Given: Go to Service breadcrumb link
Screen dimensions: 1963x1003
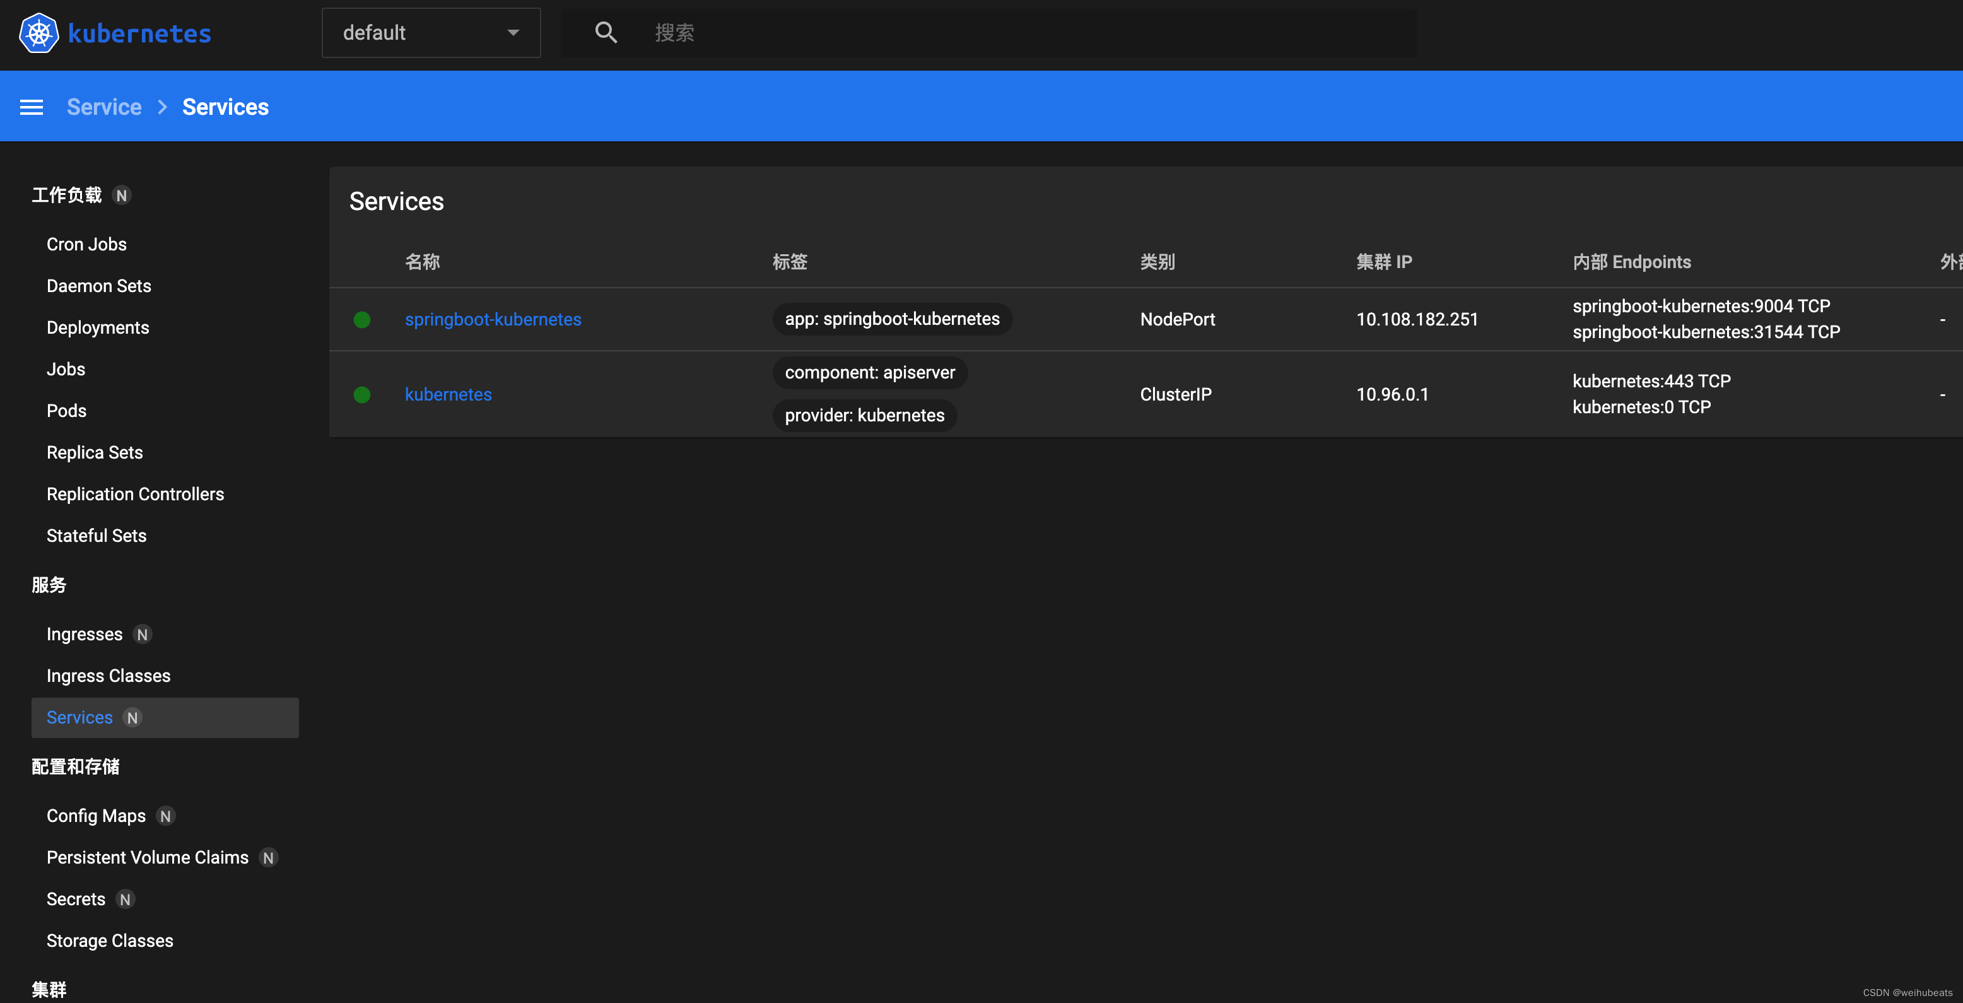Looking at the screenshot, I should click(x=105, y=107).
